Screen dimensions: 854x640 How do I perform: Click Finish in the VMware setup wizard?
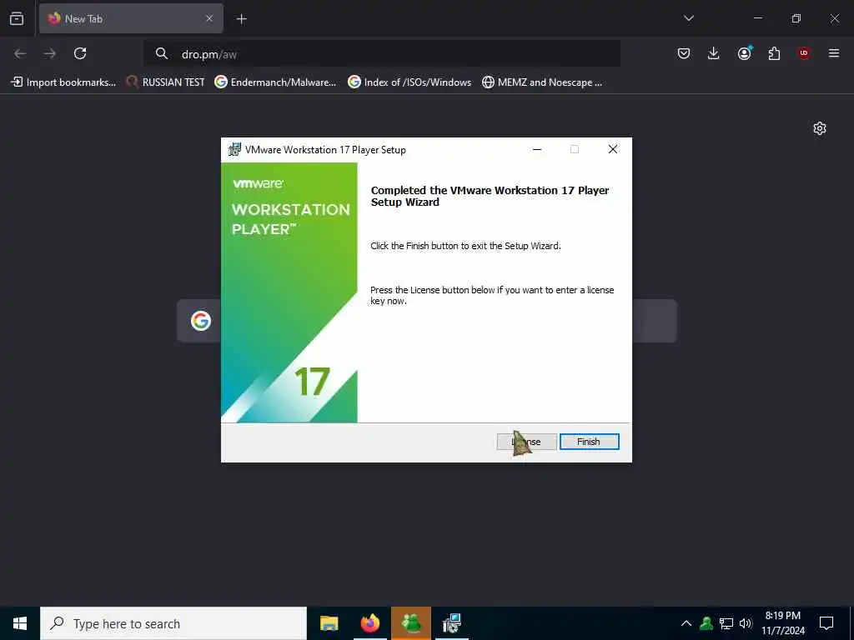(x=590, y=442)
